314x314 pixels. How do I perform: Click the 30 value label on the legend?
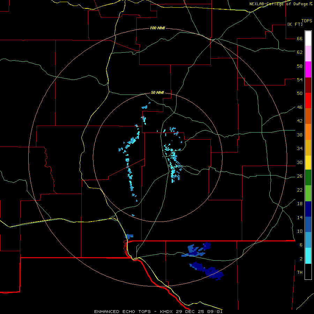pyautogui.click(x=300, y=162)
